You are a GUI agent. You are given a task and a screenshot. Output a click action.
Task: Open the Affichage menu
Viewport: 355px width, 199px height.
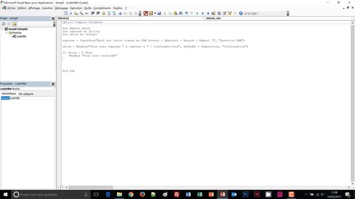pos(34,8)
